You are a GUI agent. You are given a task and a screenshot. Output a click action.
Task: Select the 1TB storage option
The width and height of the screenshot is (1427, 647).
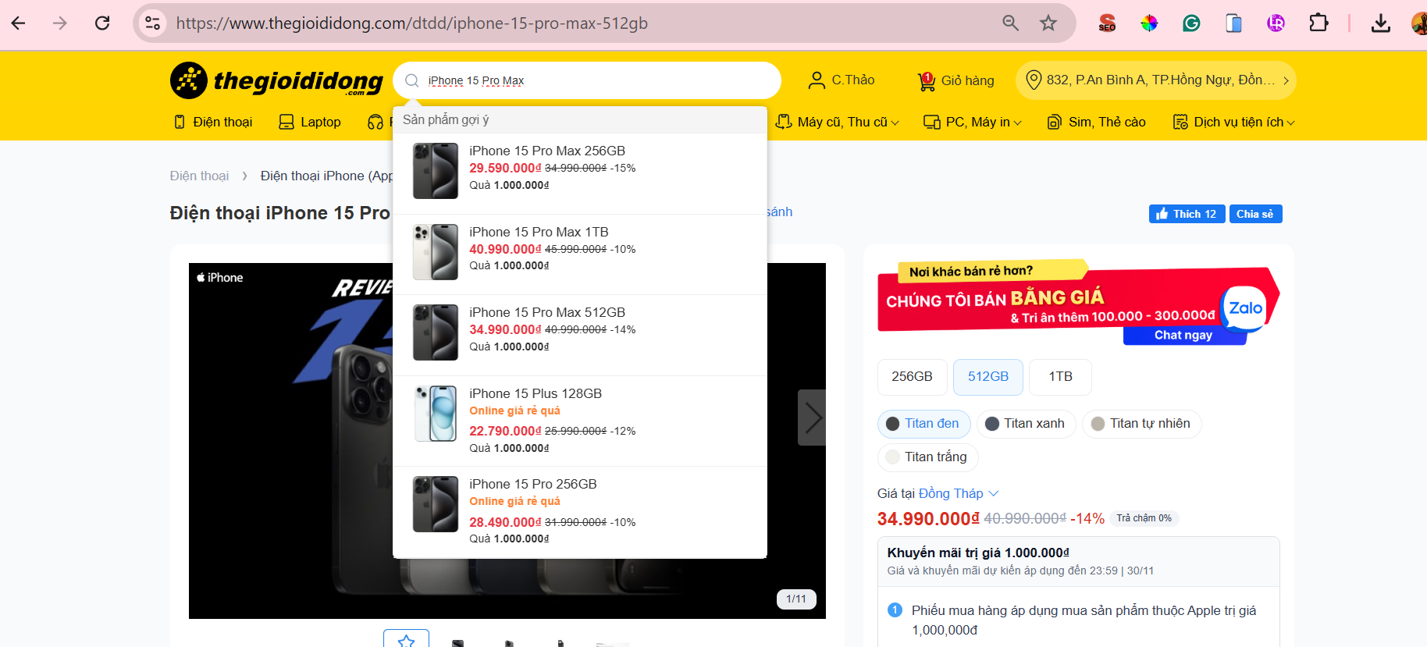tap(1059, 377)
